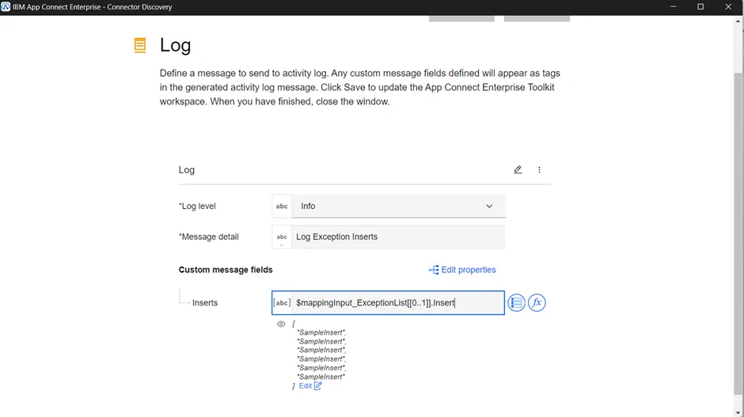Click inside the Inserts mapping input field
744x417 pixels.
[397, 303]
